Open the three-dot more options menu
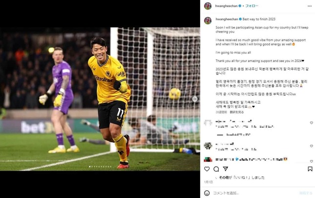315x198 pixels. click(310, 6)
